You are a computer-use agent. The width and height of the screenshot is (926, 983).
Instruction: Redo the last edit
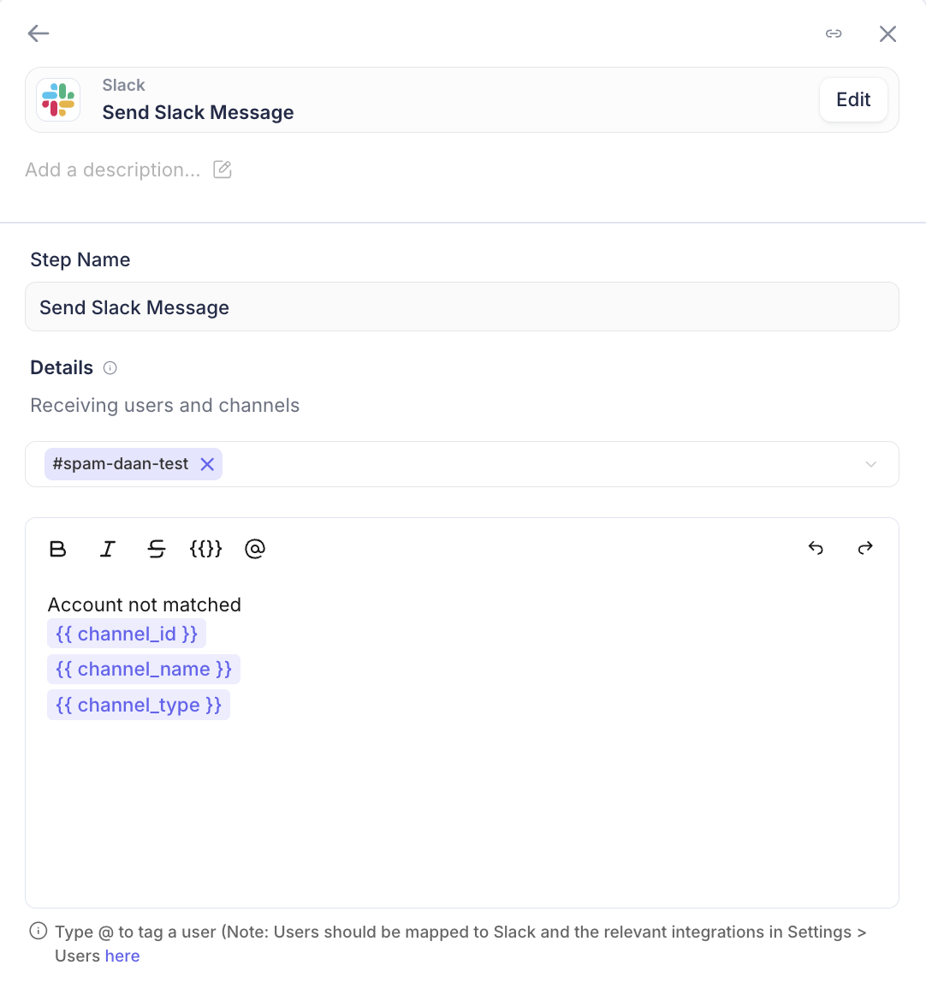click(865, 549)
